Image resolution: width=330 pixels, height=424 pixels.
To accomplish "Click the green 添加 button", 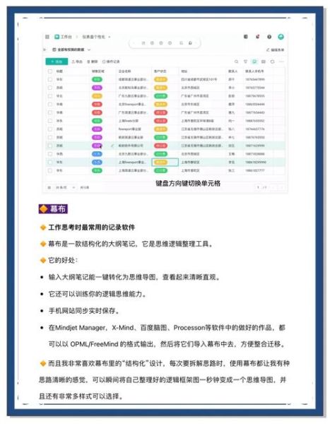I will pos(57,61).
